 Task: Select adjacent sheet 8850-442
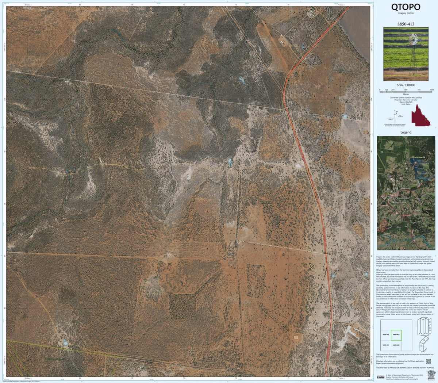386,334
